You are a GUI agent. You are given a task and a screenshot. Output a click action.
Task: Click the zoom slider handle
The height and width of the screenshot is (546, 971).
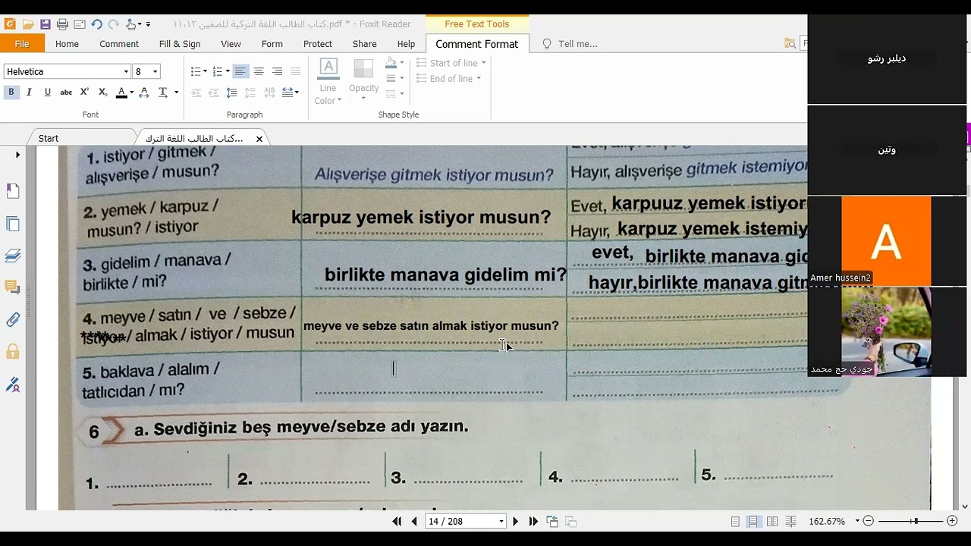coord(916,521)
